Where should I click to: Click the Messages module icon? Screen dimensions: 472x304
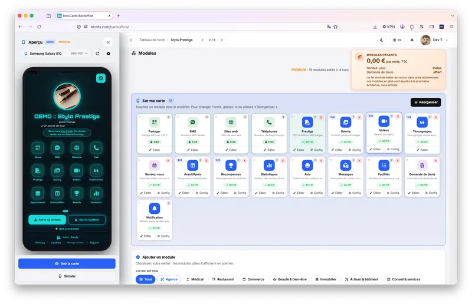tap(345, 165)
